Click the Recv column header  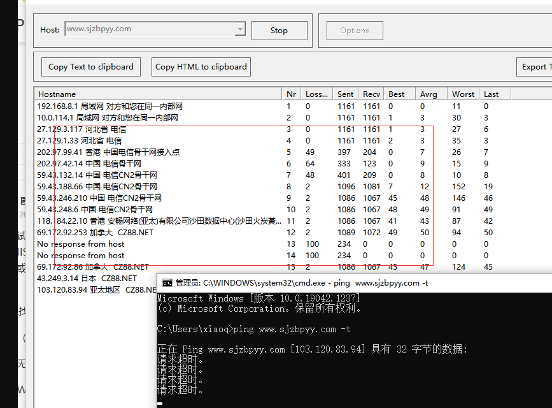click(x=371, y=94)
